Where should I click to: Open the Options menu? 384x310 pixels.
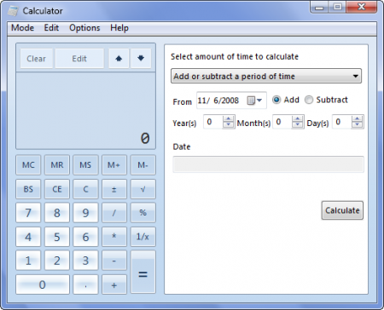[x=84, y=28]
